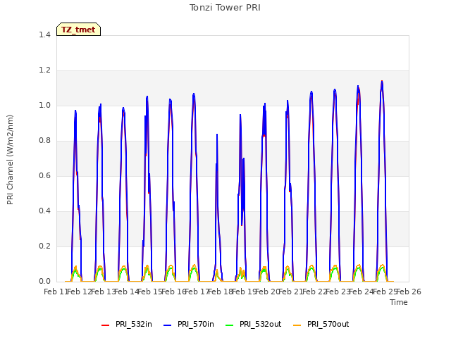Click the 0.2 y-axis tick label
The width and height of the screenshot is (451, 338).
pos(44,246)
